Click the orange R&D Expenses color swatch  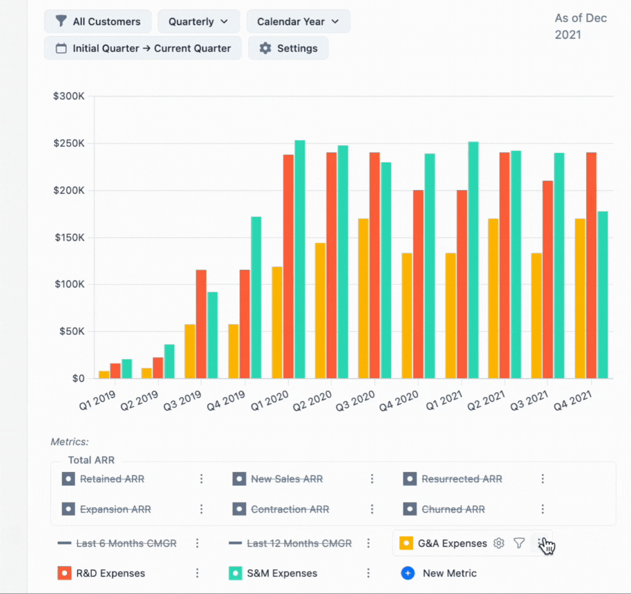point(64,573)
